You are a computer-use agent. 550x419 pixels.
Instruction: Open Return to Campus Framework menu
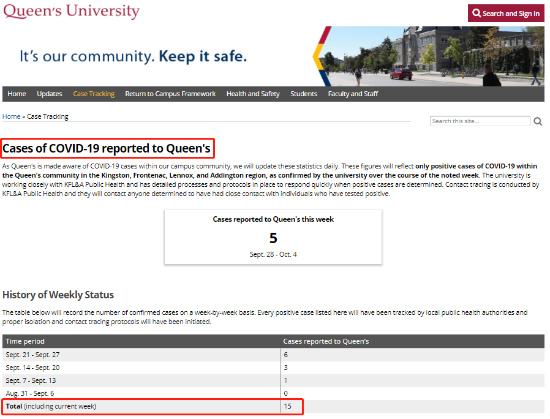click(170, 94)
